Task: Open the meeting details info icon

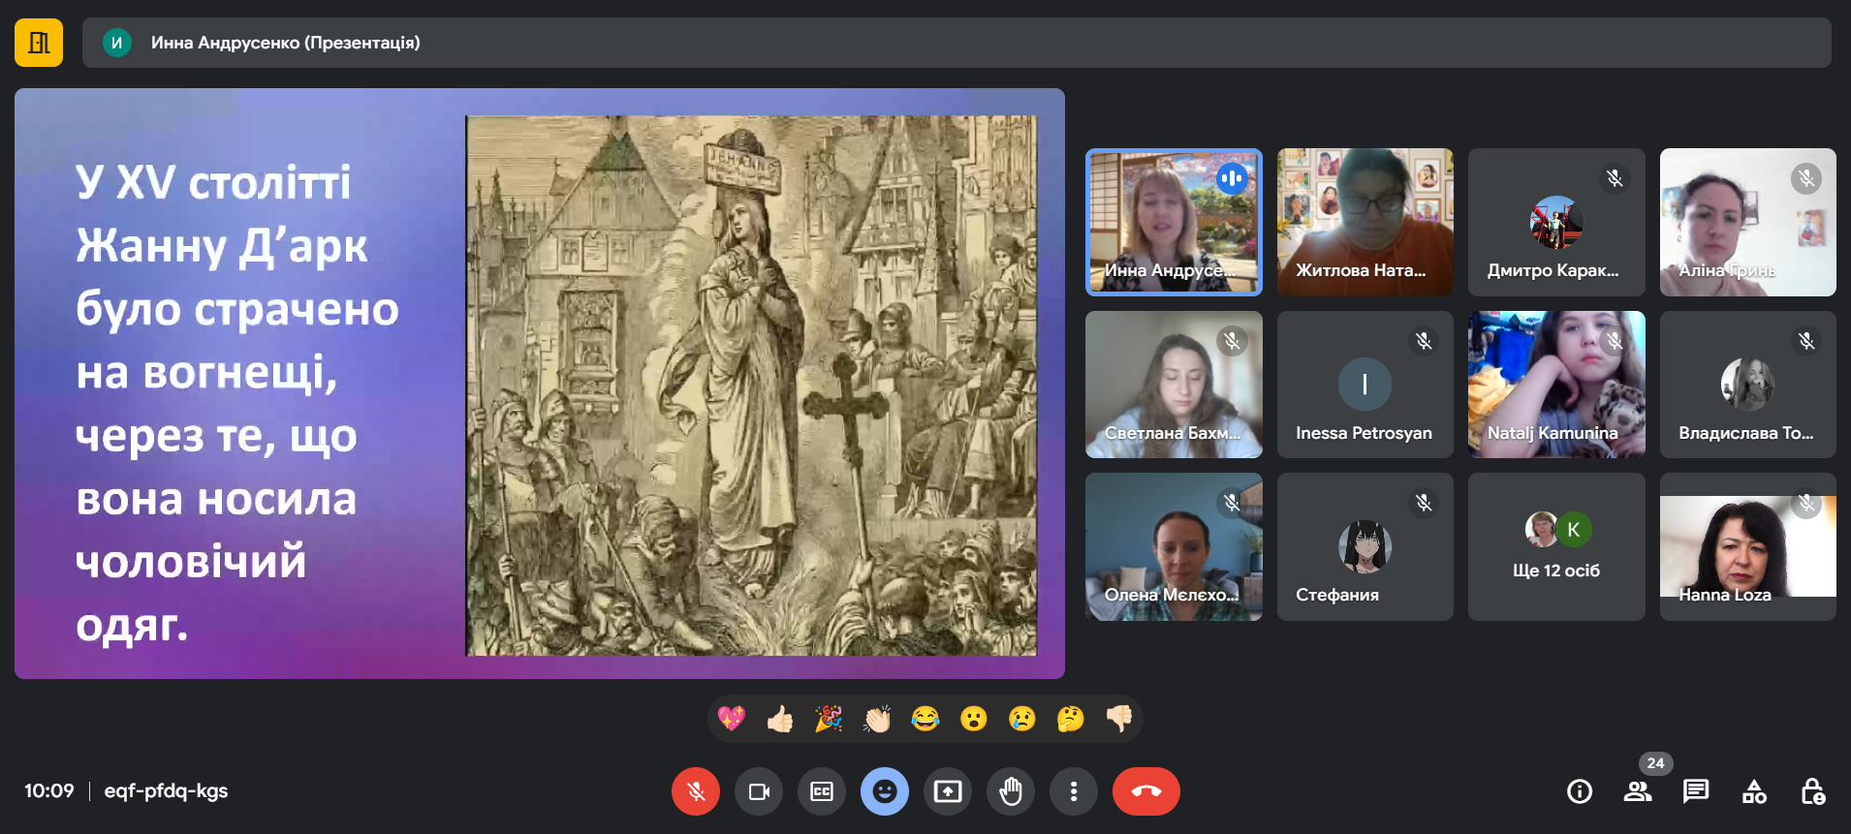Action: pyautogui.click(x=1579, y=791)
